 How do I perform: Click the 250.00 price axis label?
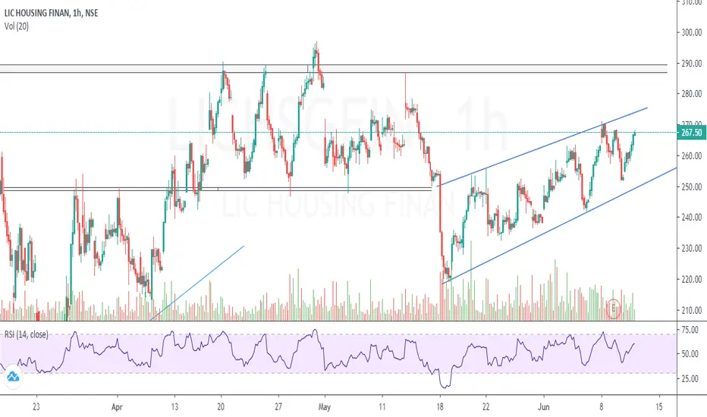coord(692,187)
